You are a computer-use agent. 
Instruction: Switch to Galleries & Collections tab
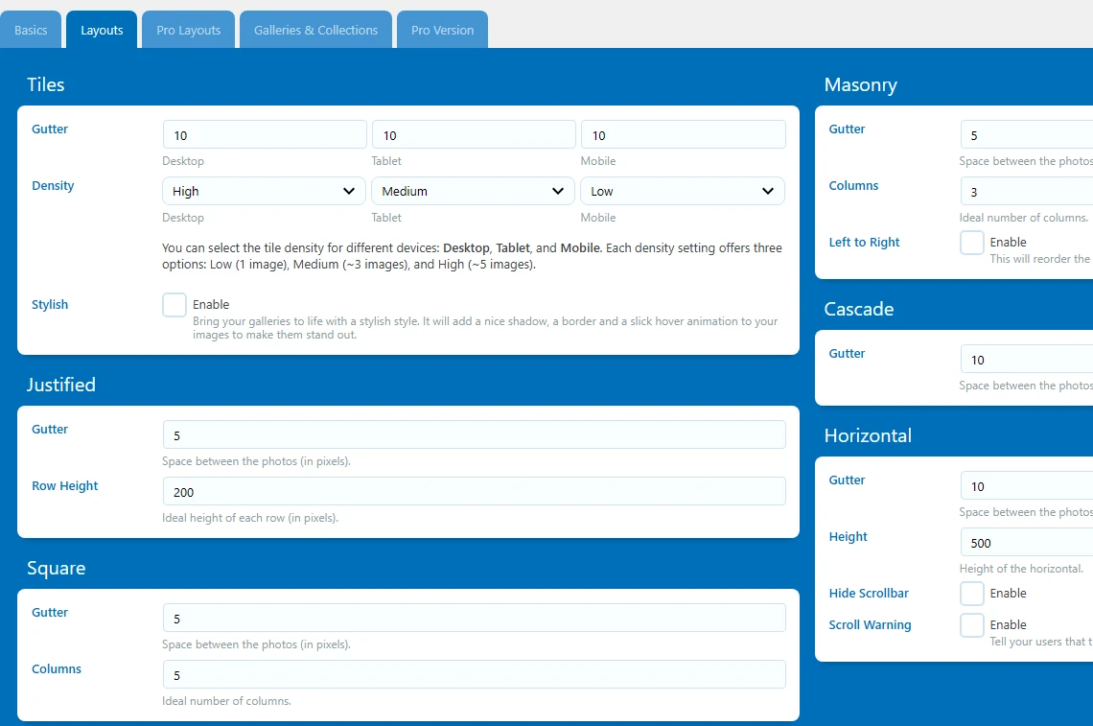[315, 29]
